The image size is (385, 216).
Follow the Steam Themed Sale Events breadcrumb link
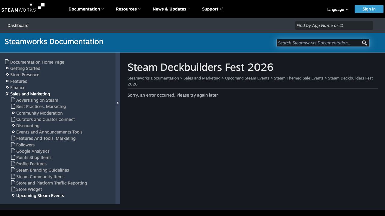299,78
